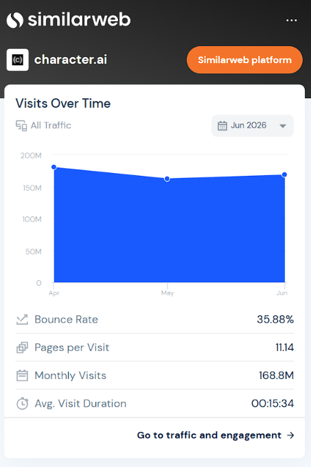Image resolution: width=311 pixels, height=467 pixels.
Task: Select the May data point on chart
Action: coord(168,179)
